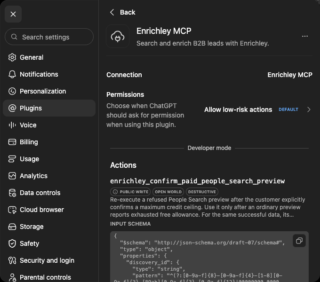Click the Enrichley MCP connection value
The width and height of the screenshot is (320, 282).
click(290, 75)
